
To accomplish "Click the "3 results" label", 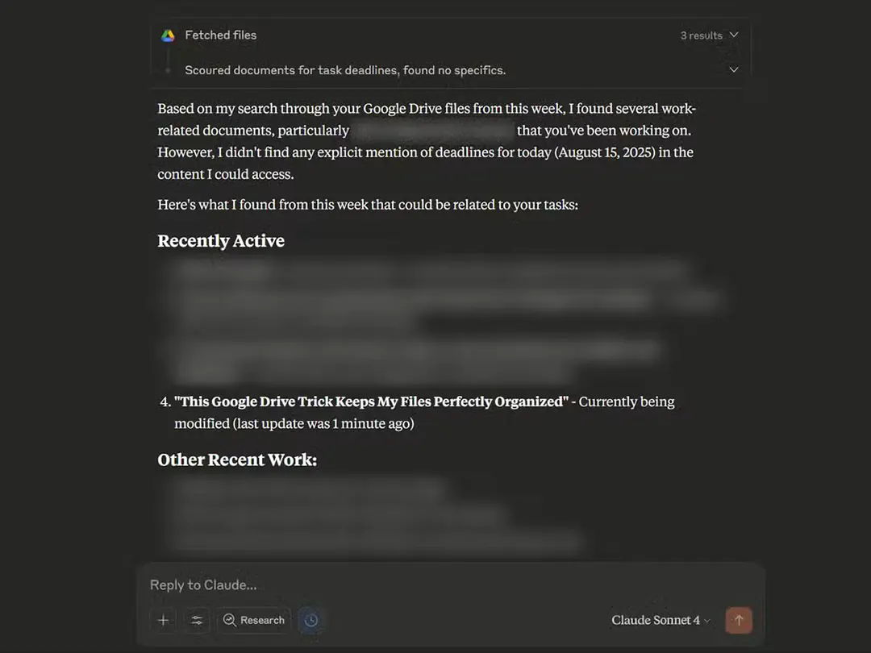I will click(701, 35).
